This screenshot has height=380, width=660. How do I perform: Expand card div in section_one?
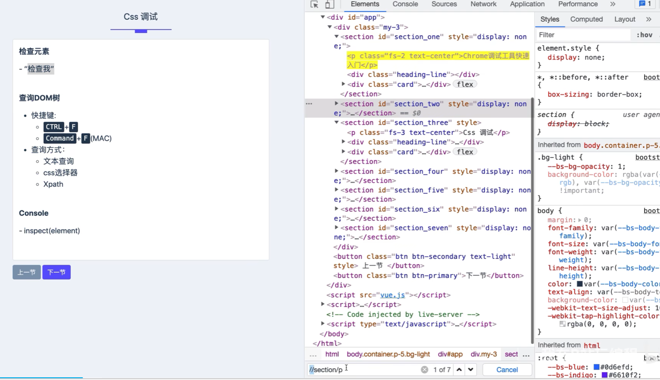pos(344,84)
